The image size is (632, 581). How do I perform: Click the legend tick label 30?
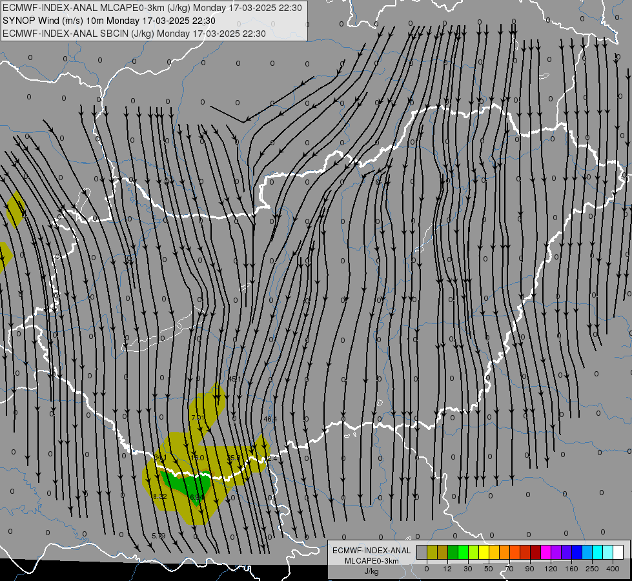(x=468, y=569)
